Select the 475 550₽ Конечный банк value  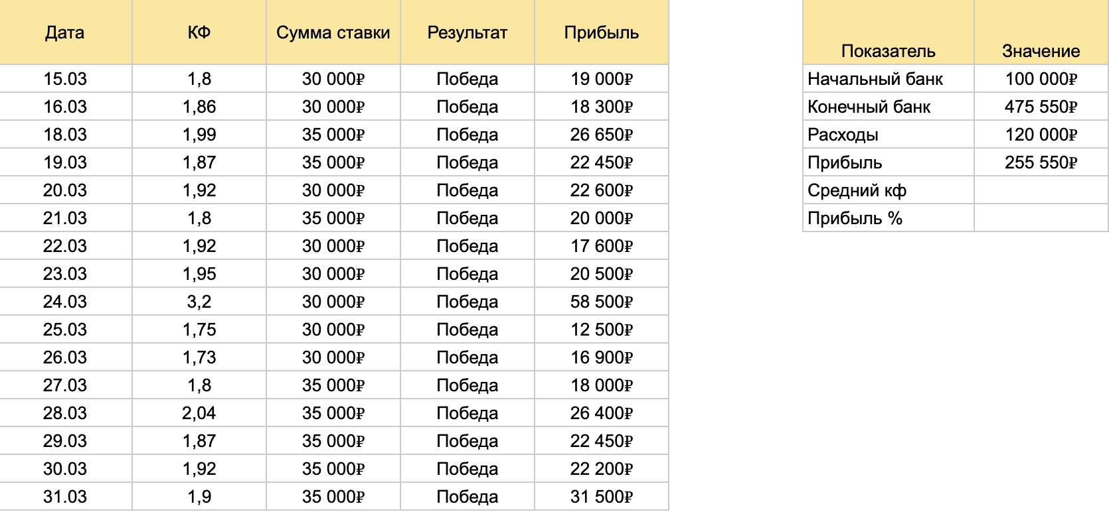pos(1041,107)
